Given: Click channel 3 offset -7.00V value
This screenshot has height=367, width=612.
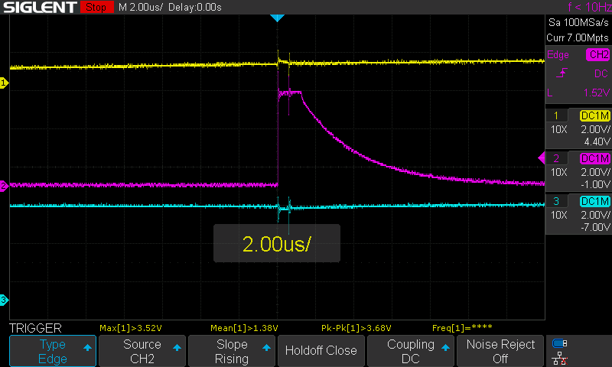Looking at the screenshot, I should pos(595,227).
